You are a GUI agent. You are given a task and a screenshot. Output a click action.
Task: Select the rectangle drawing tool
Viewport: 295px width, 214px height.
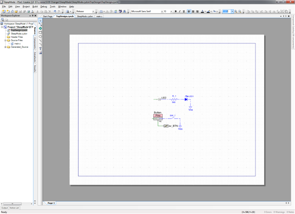[40, 32]
